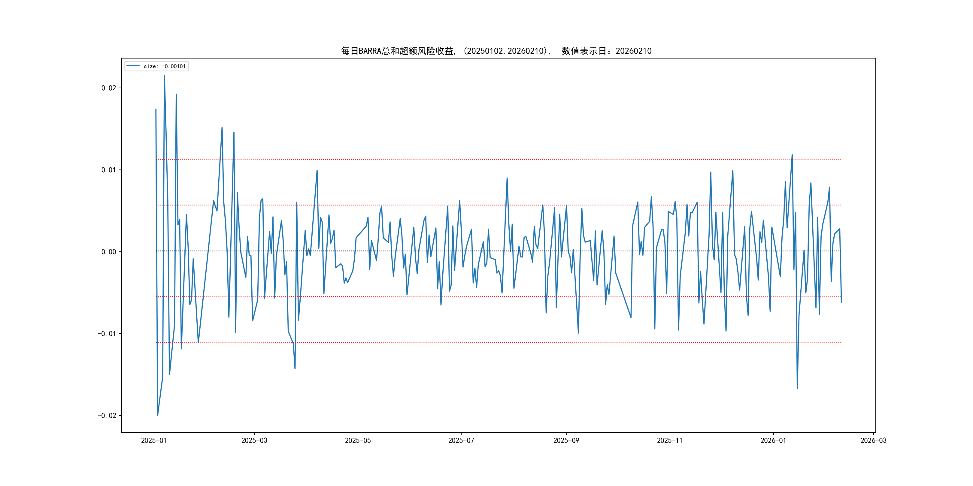Image resolution: width=973 pixels, height=486 pixels.
Task: Click the 0.00 y-axis tick label
Action: [109, 252]
